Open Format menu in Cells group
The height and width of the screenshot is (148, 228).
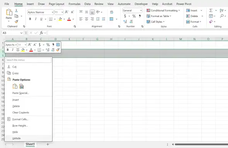tap(194, 22)
